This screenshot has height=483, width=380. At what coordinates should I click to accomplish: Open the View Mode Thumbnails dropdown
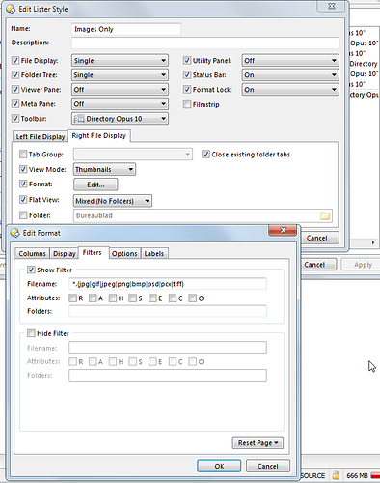pos(104,169)
